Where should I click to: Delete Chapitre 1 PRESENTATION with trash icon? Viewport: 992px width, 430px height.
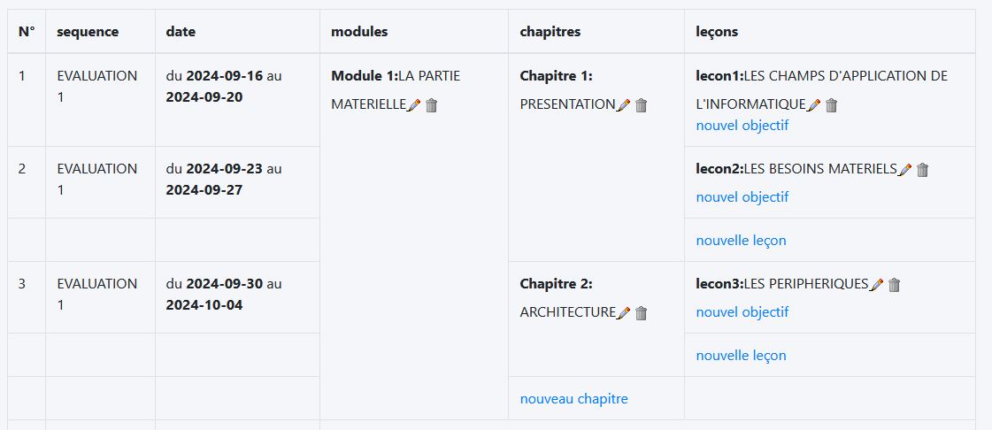click(641, 105)
